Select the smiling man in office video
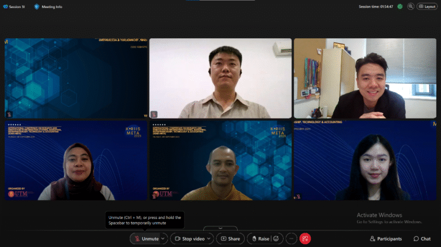This screenshot has height=247, width=441. pos(365,79)
